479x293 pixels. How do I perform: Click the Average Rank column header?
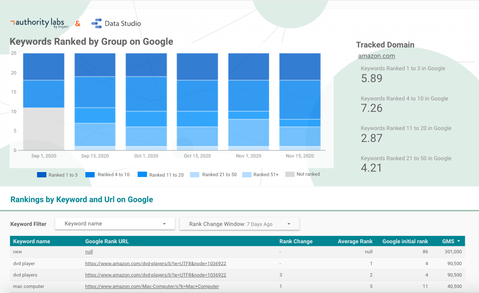[355, 241]
